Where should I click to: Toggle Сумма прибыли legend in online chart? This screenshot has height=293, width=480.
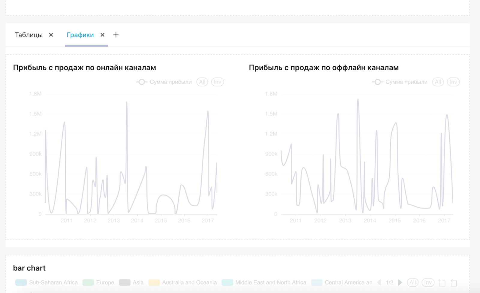(164, 82)
